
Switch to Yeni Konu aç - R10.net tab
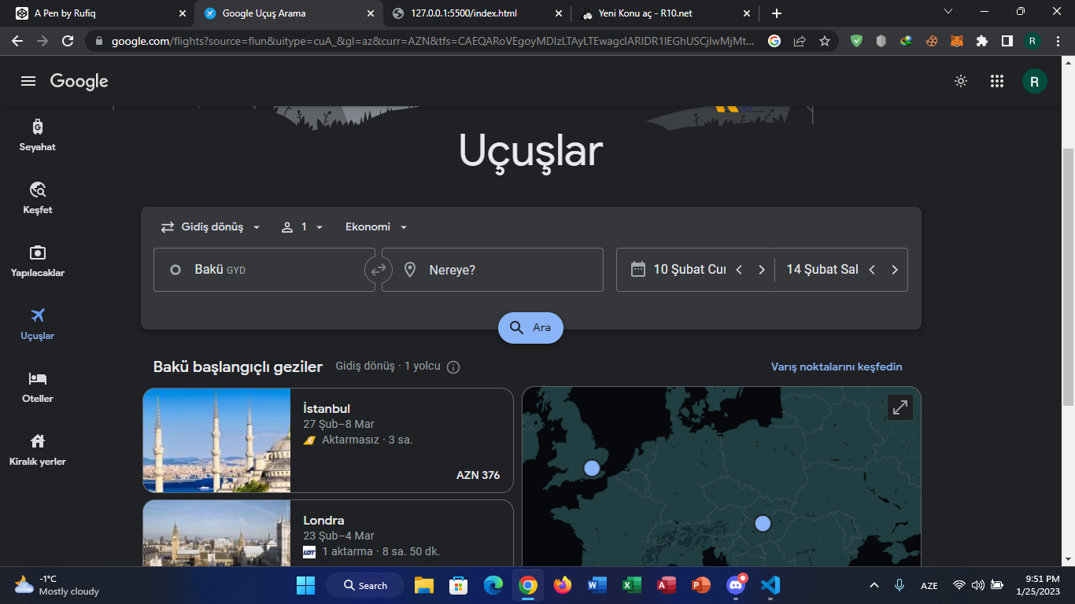click(x=667, y=13)
